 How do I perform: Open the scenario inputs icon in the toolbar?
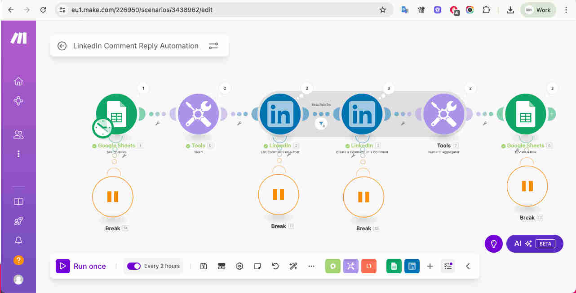tap(222, 266)
